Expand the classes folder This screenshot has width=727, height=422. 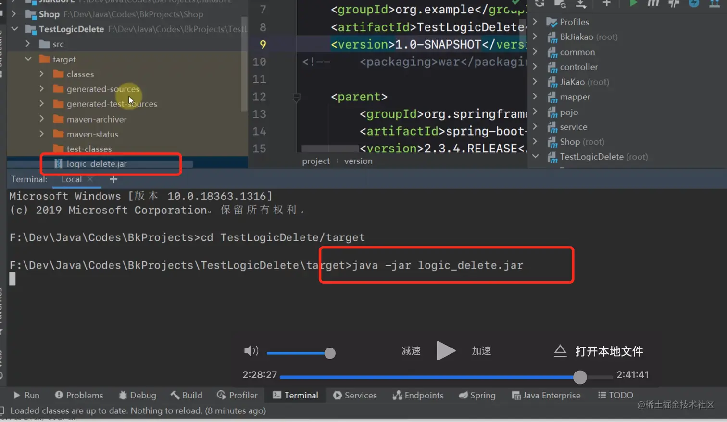pos(42,74)
